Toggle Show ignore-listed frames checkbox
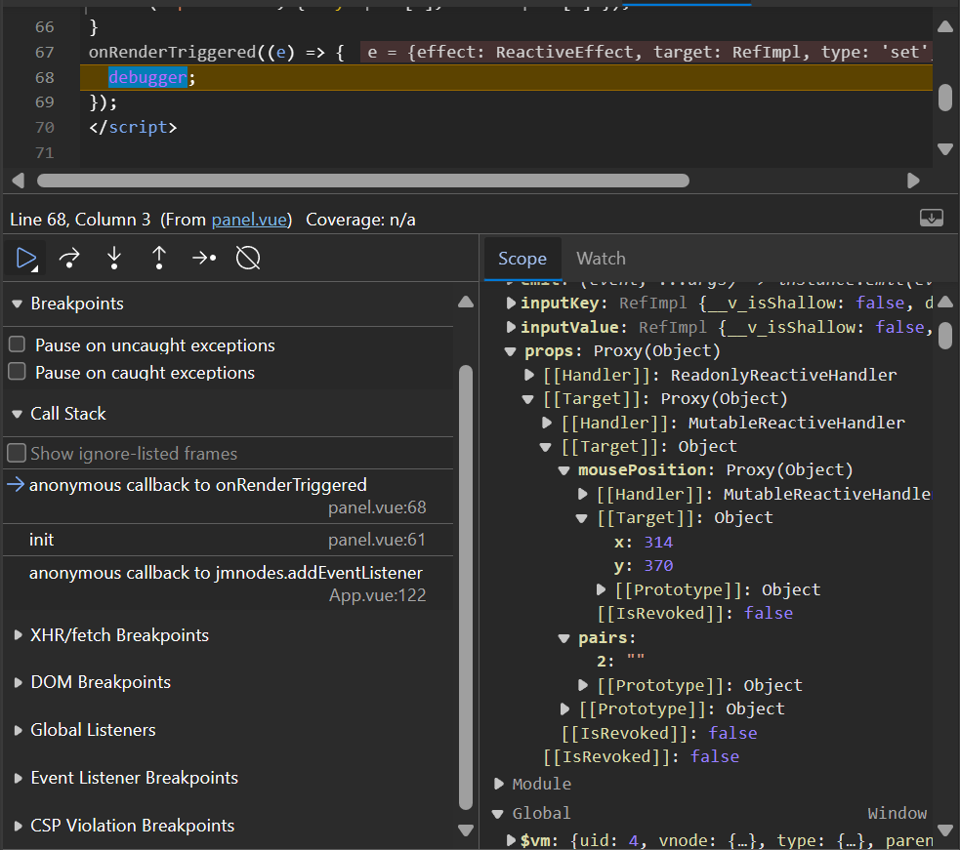The height and width of the screenshot is (850, 960). (x=17, y=453)
